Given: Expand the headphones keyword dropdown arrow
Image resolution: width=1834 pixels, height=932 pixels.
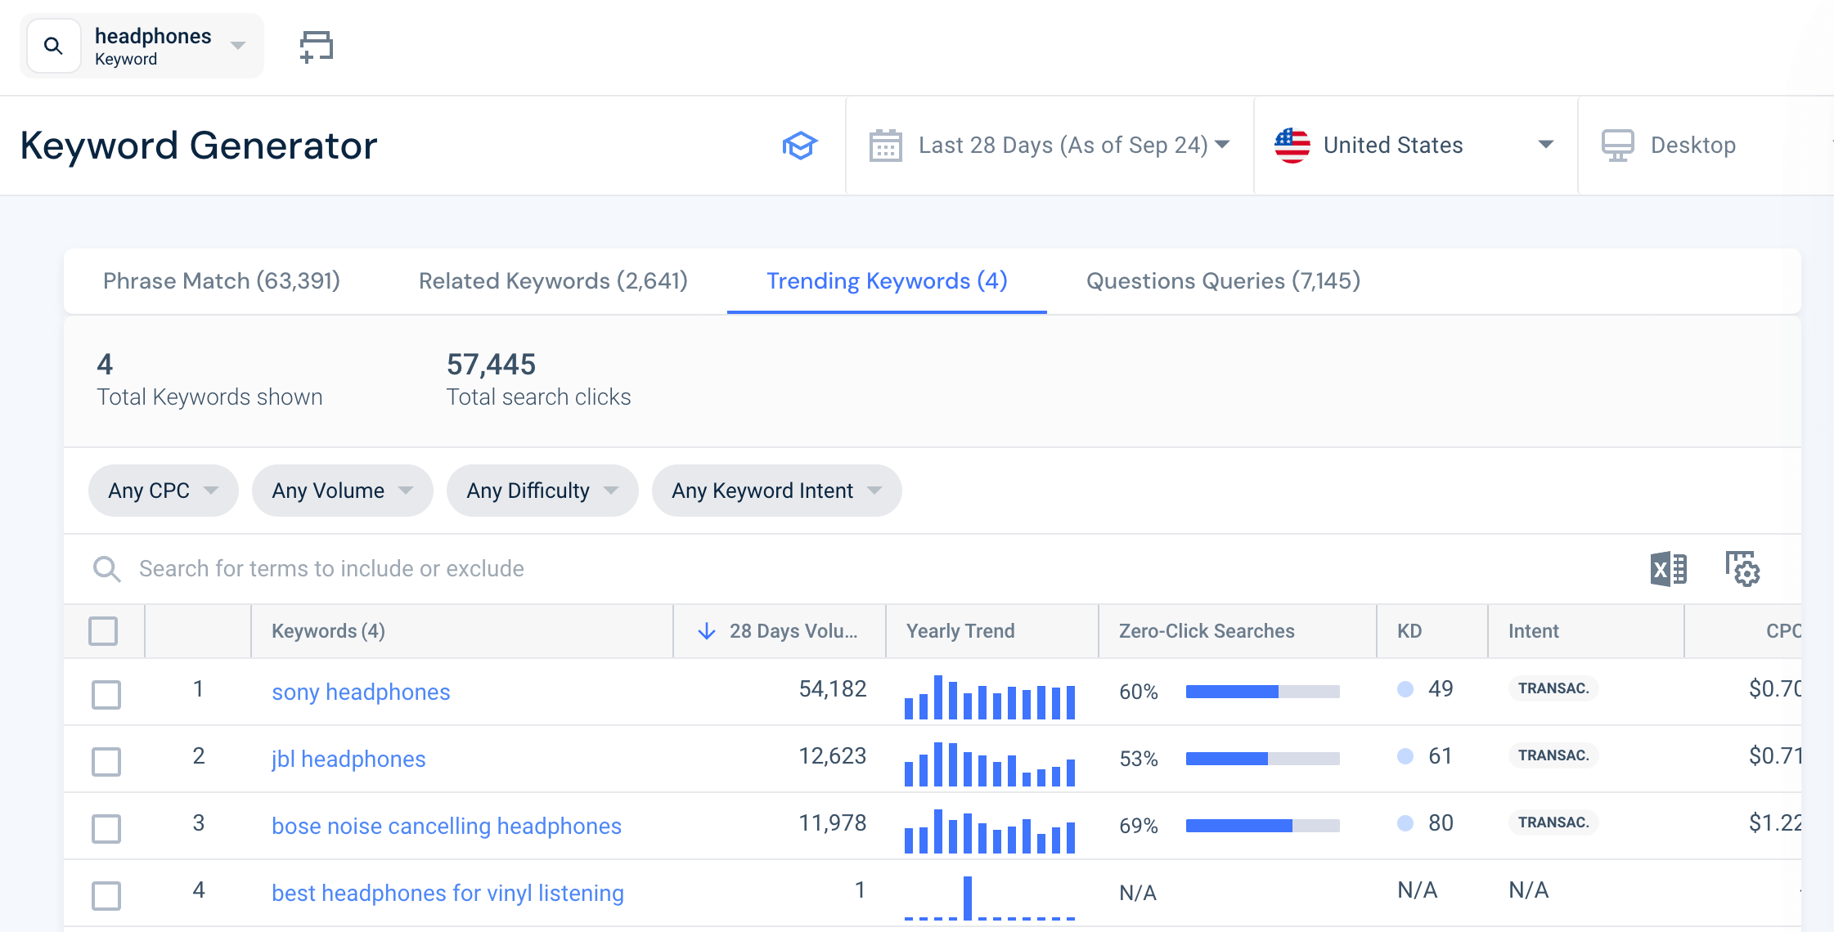Looking at the screenshot, I should pos(238,46).
